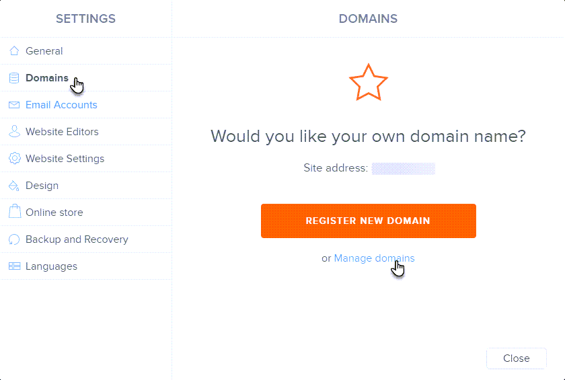Click the Backup and Recovery icon
The image size is (565, 380).
coord(14,239)
